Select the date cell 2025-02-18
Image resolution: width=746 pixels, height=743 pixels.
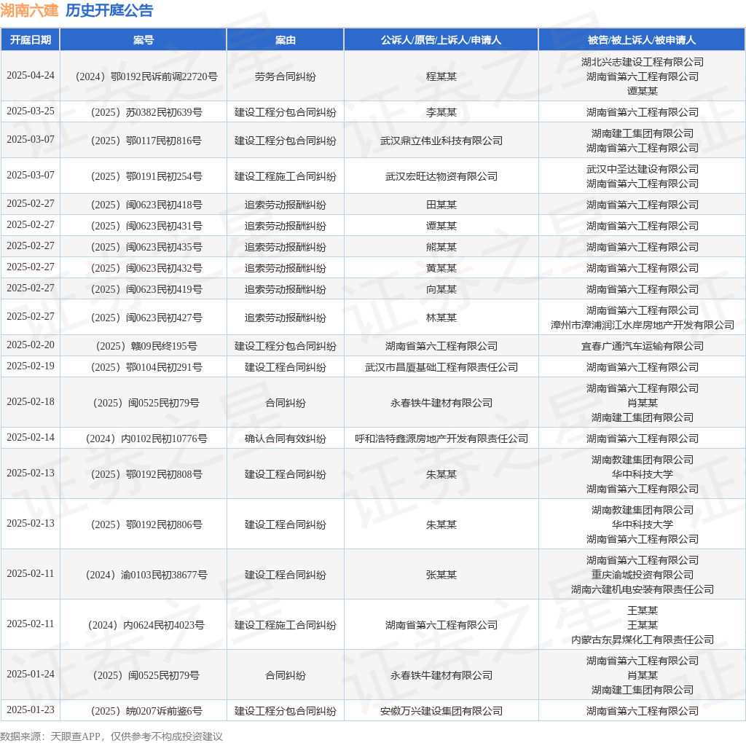click(x=31, y=402)
